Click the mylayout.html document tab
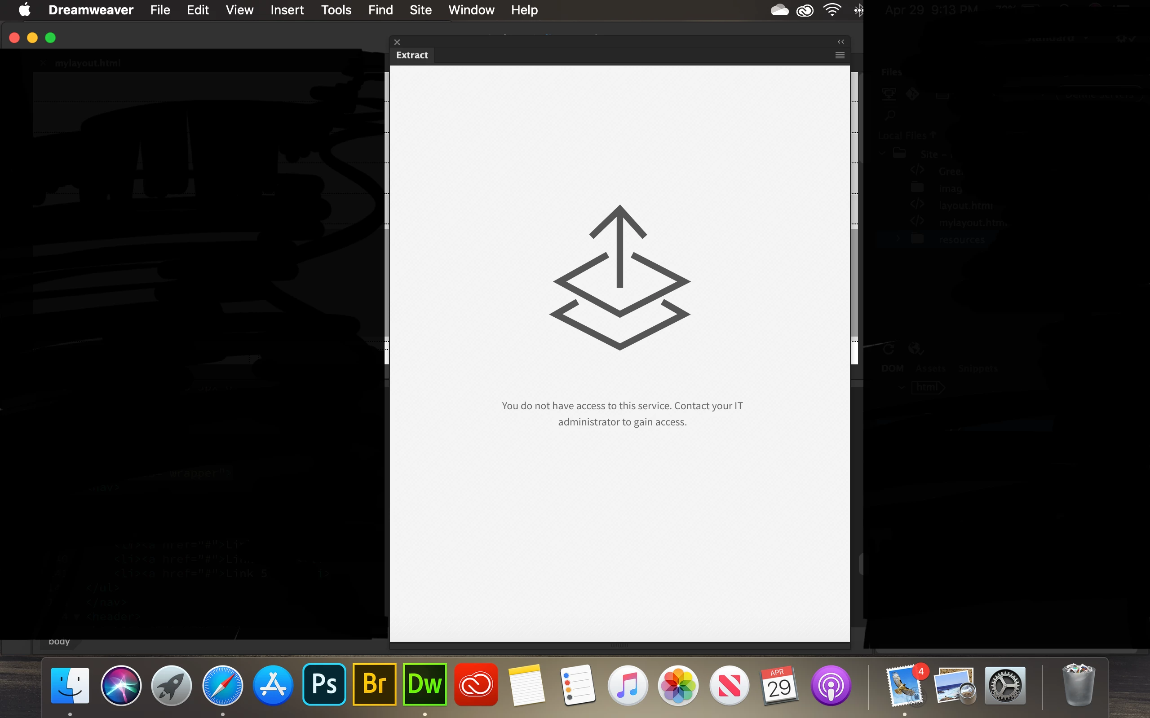Image resolution: width=1150 pixels, height=718 pixels. tap(88, 63)
